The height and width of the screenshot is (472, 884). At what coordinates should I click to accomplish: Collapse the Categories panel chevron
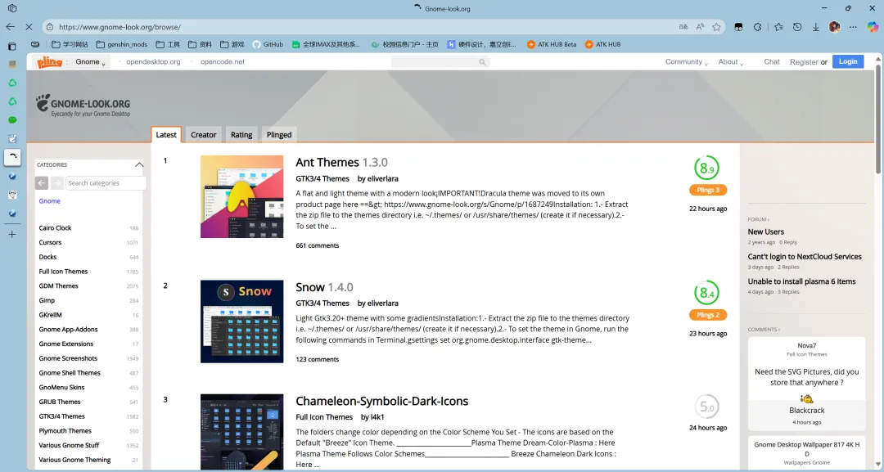coord(139,165)
